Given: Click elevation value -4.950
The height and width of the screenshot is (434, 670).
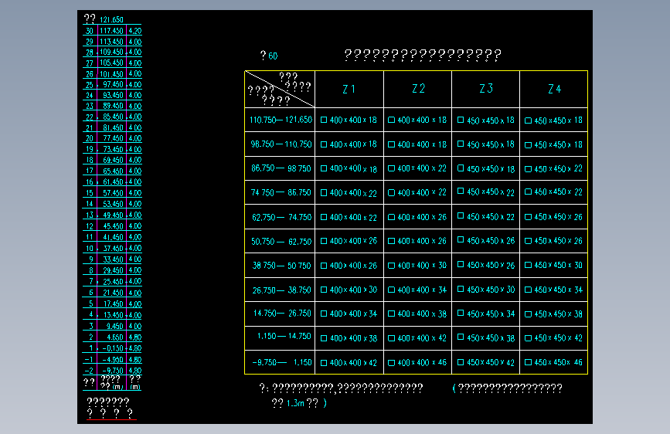Looking at the screenshot, I should point(113,360).
